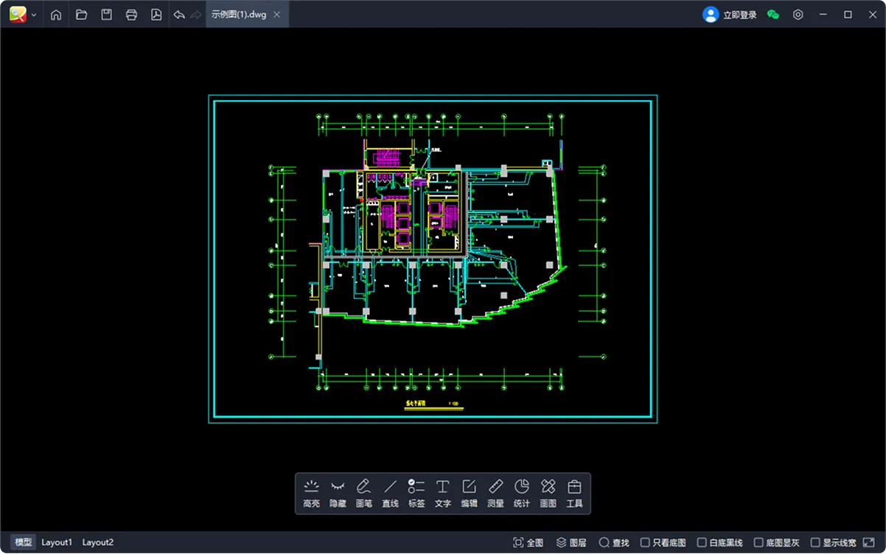Image resolution: width=886 pixels, height=554 pixels.
Task: Open the 统计 statistics tool
Action: point(521,494)
